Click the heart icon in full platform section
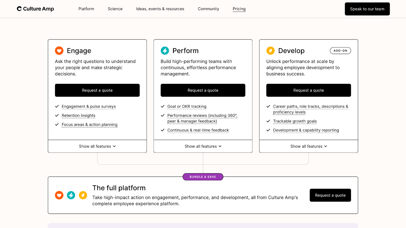406x228 pixels. tap(59, 195)
